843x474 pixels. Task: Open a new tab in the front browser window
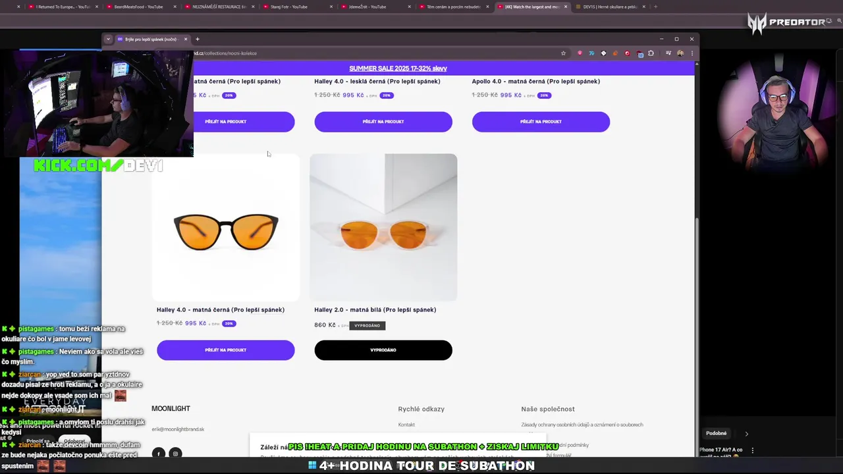pos(197,39)
